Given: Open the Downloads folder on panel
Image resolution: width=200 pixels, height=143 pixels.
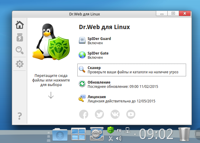Looking at the screenshot, I should tap(60, 134).
